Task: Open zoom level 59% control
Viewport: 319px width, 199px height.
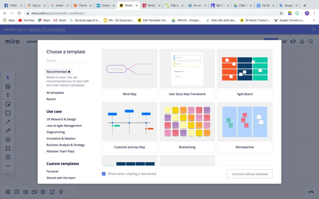Action: coord(311,192)
